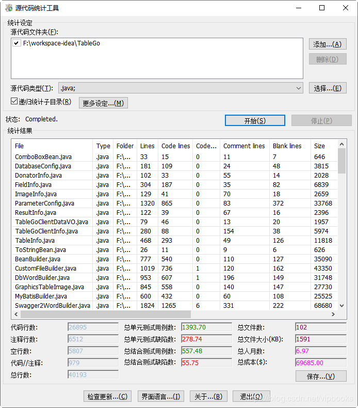
Task: Click the comment lines field showing 6512
Action: [93, 339]
